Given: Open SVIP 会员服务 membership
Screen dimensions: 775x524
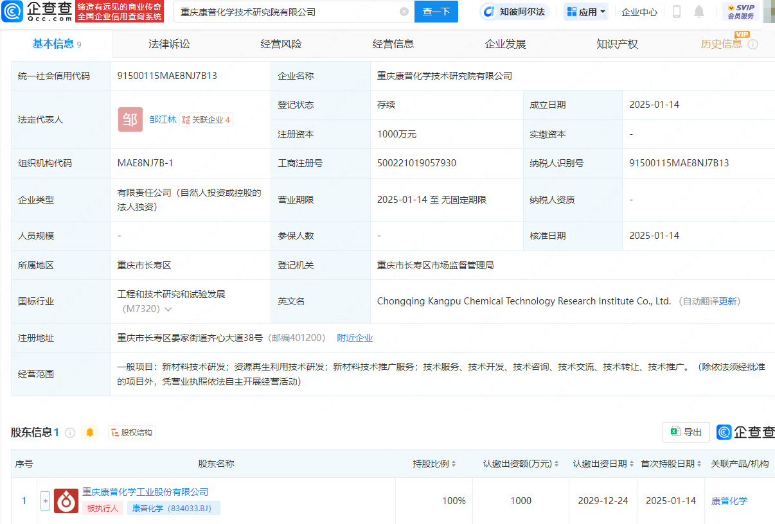Looking at the screenshot, I should pyautogui.click(x=741, y=12).
